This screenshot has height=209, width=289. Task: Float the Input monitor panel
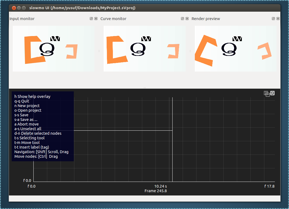tap(91, 19)
